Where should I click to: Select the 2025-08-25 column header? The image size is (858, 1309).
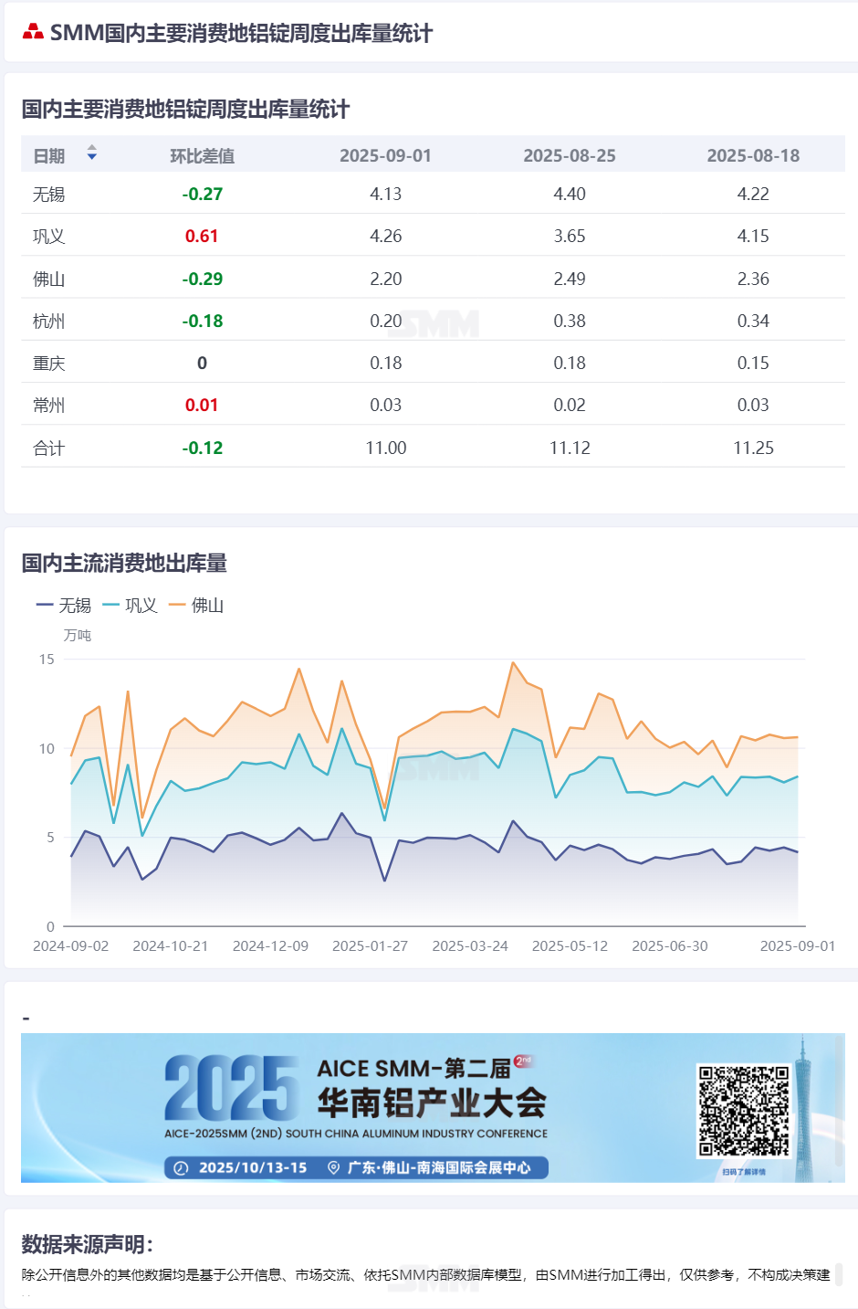click(570, 155)
